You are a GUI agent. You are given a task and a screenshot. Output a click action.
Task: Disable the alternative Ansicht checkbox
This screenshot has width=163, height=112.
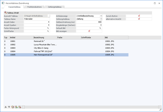click(139, 19)
